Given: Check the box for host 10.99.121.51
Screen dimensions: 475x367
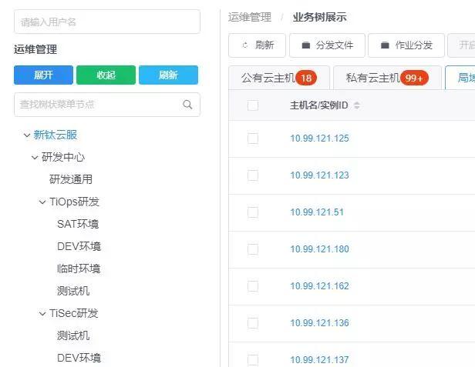Looking at the screenshot, I should pyautogui.click(x=253, y=212).
